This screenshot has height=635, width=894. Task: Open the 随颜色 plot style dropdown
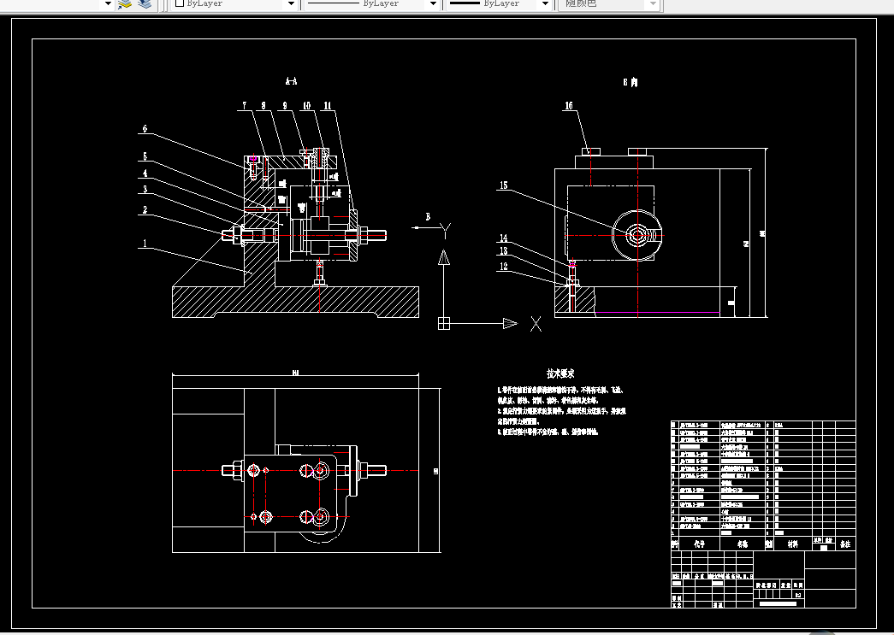[x=653, y=4]
